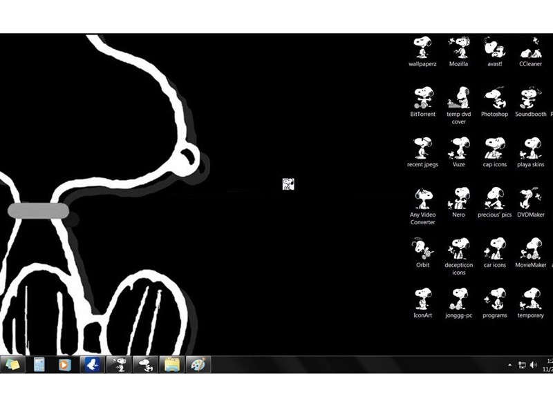Click the programs desktop folder
Viewport: 553px width, 414px height.
coord(494,303)
